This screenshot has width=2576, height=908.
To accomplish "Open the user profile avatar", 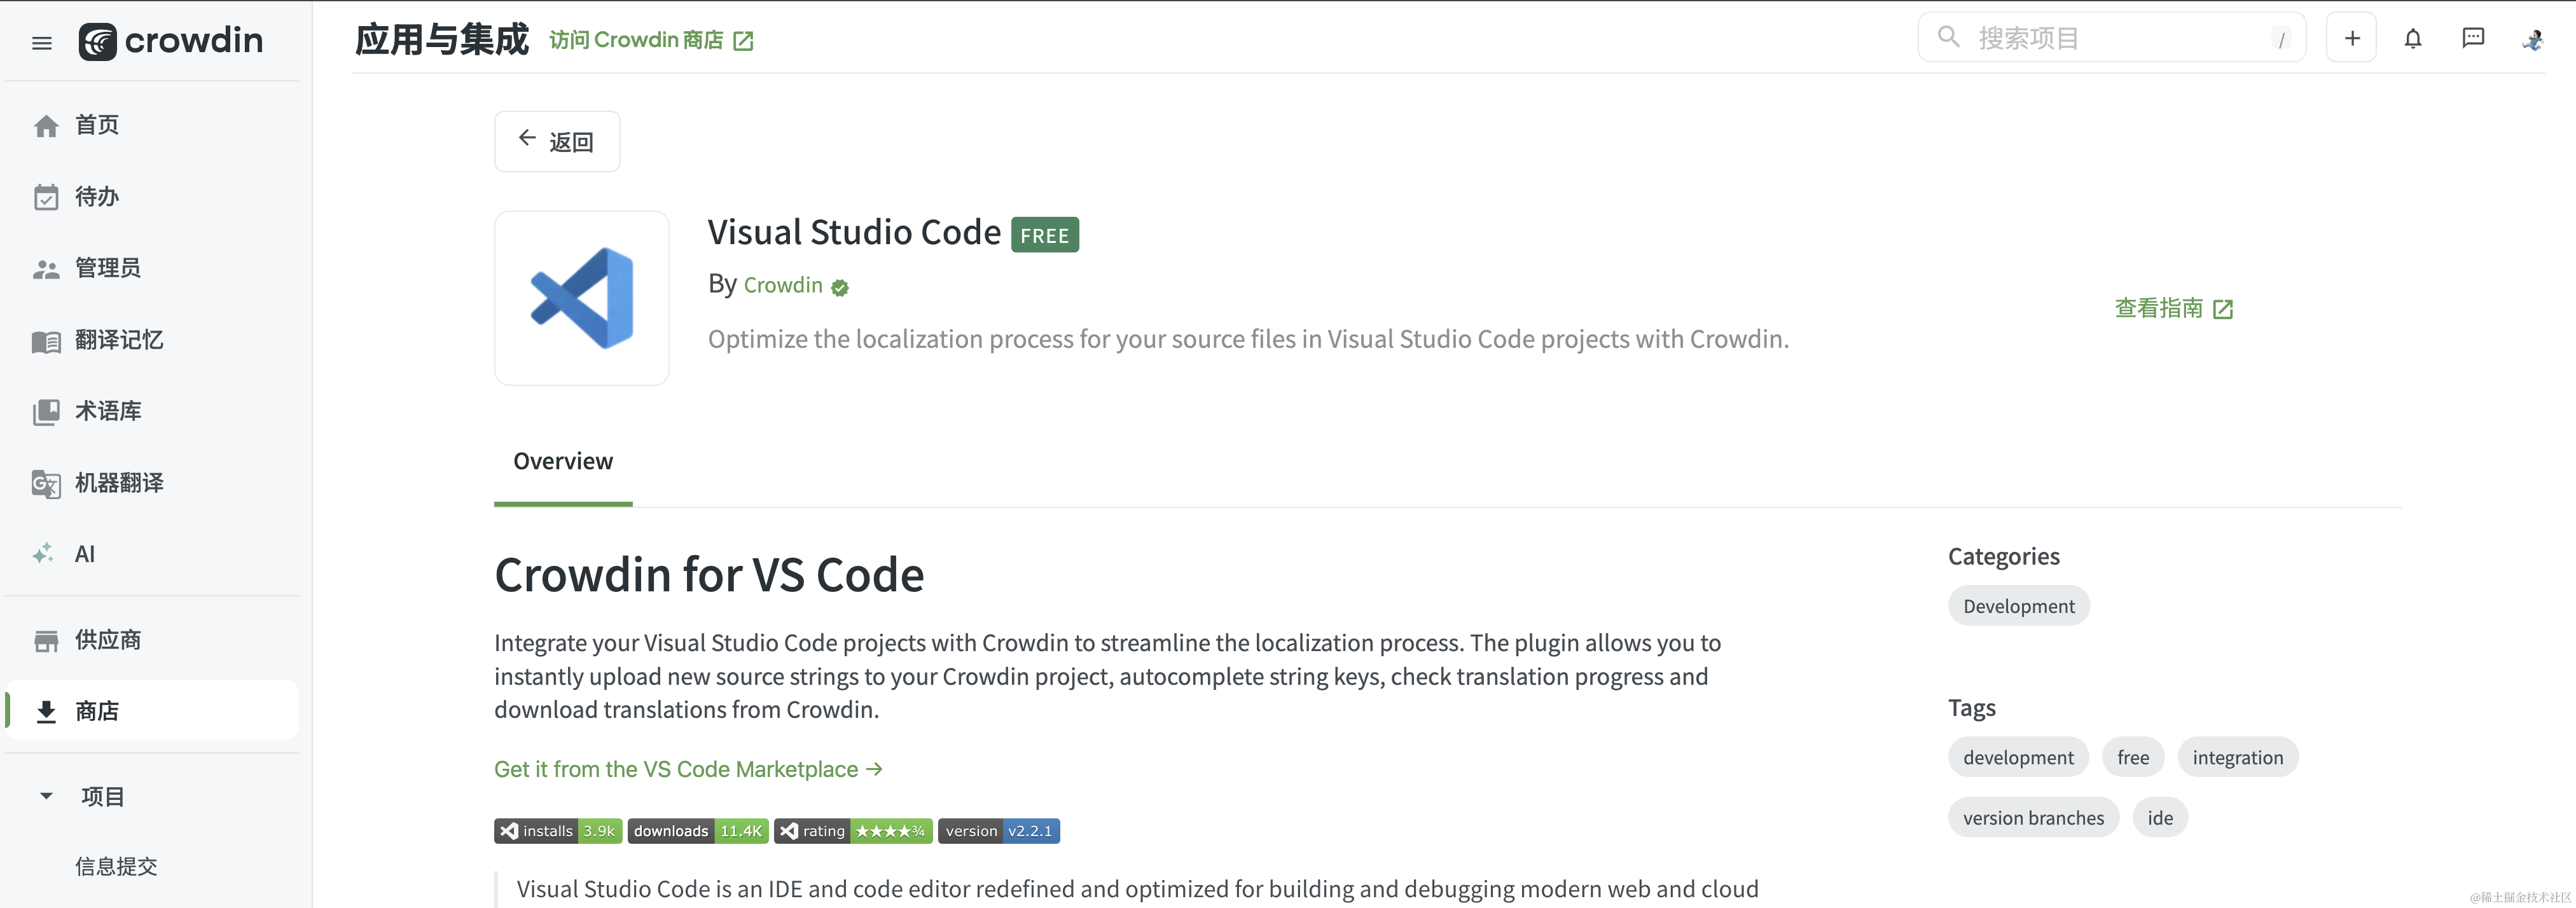I will pos(2532,40).
